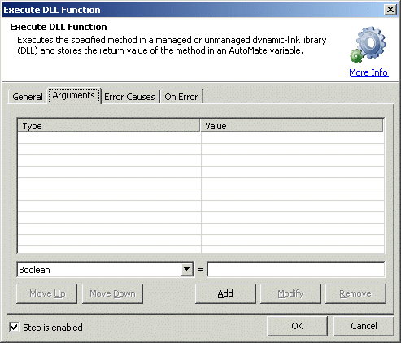Close the Execute DLL Function dialog

(390, 10)
